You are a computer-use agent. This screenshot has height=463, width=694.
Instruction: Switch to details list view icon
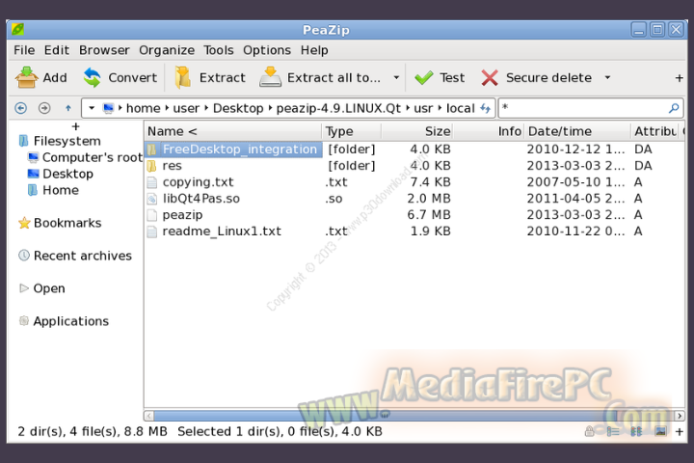pos(613,431)
